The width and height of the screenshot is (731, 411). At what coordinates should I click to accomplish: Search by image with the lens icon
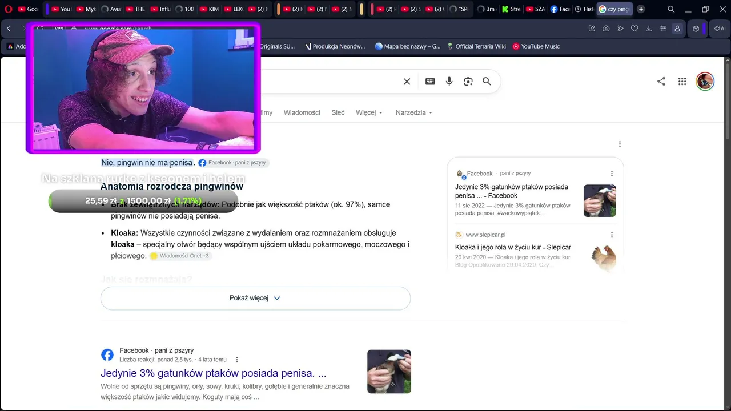point(468,82)
